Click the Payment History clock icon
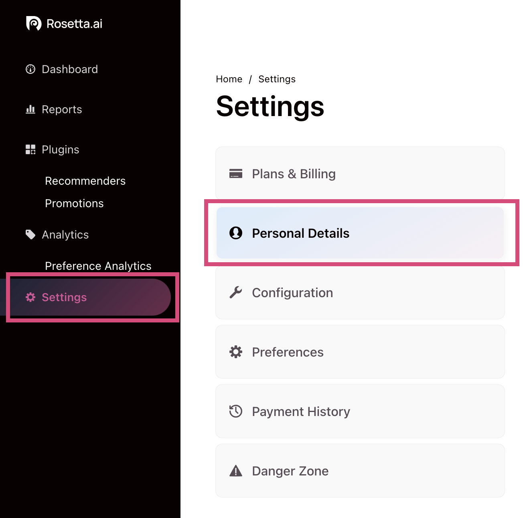The image size is (523, 518). pyautogui.click(x=236, y=411)
